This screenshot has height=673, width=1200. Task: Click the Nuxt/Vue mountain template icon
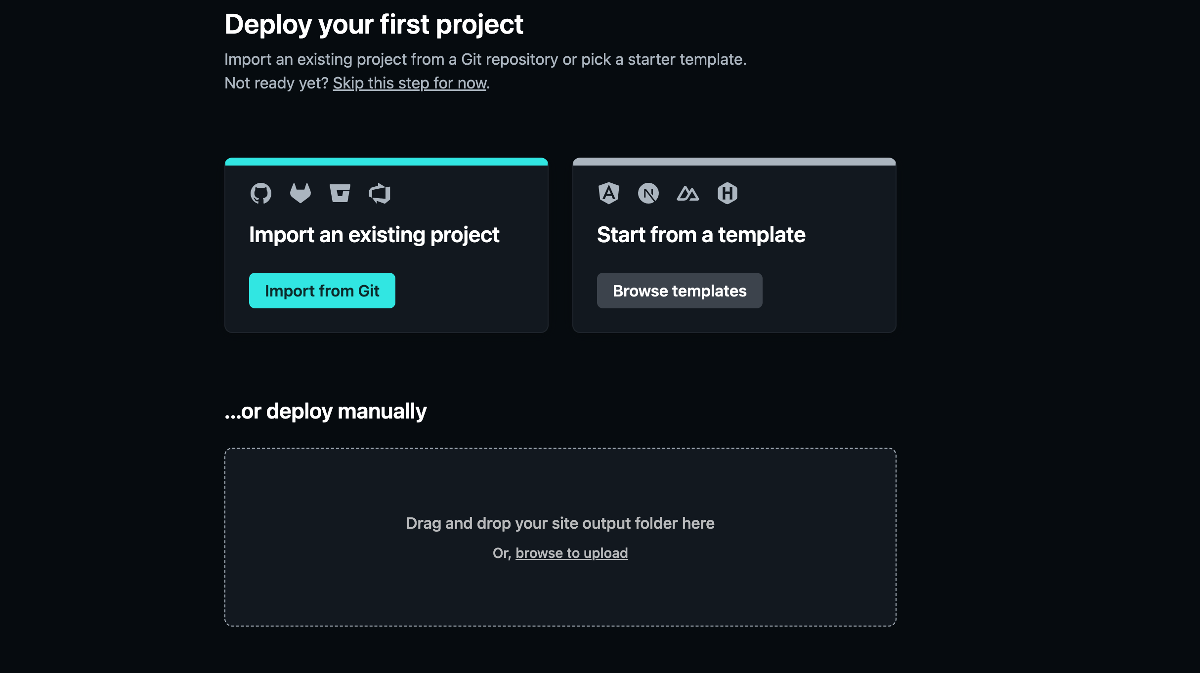click(687, 193)
